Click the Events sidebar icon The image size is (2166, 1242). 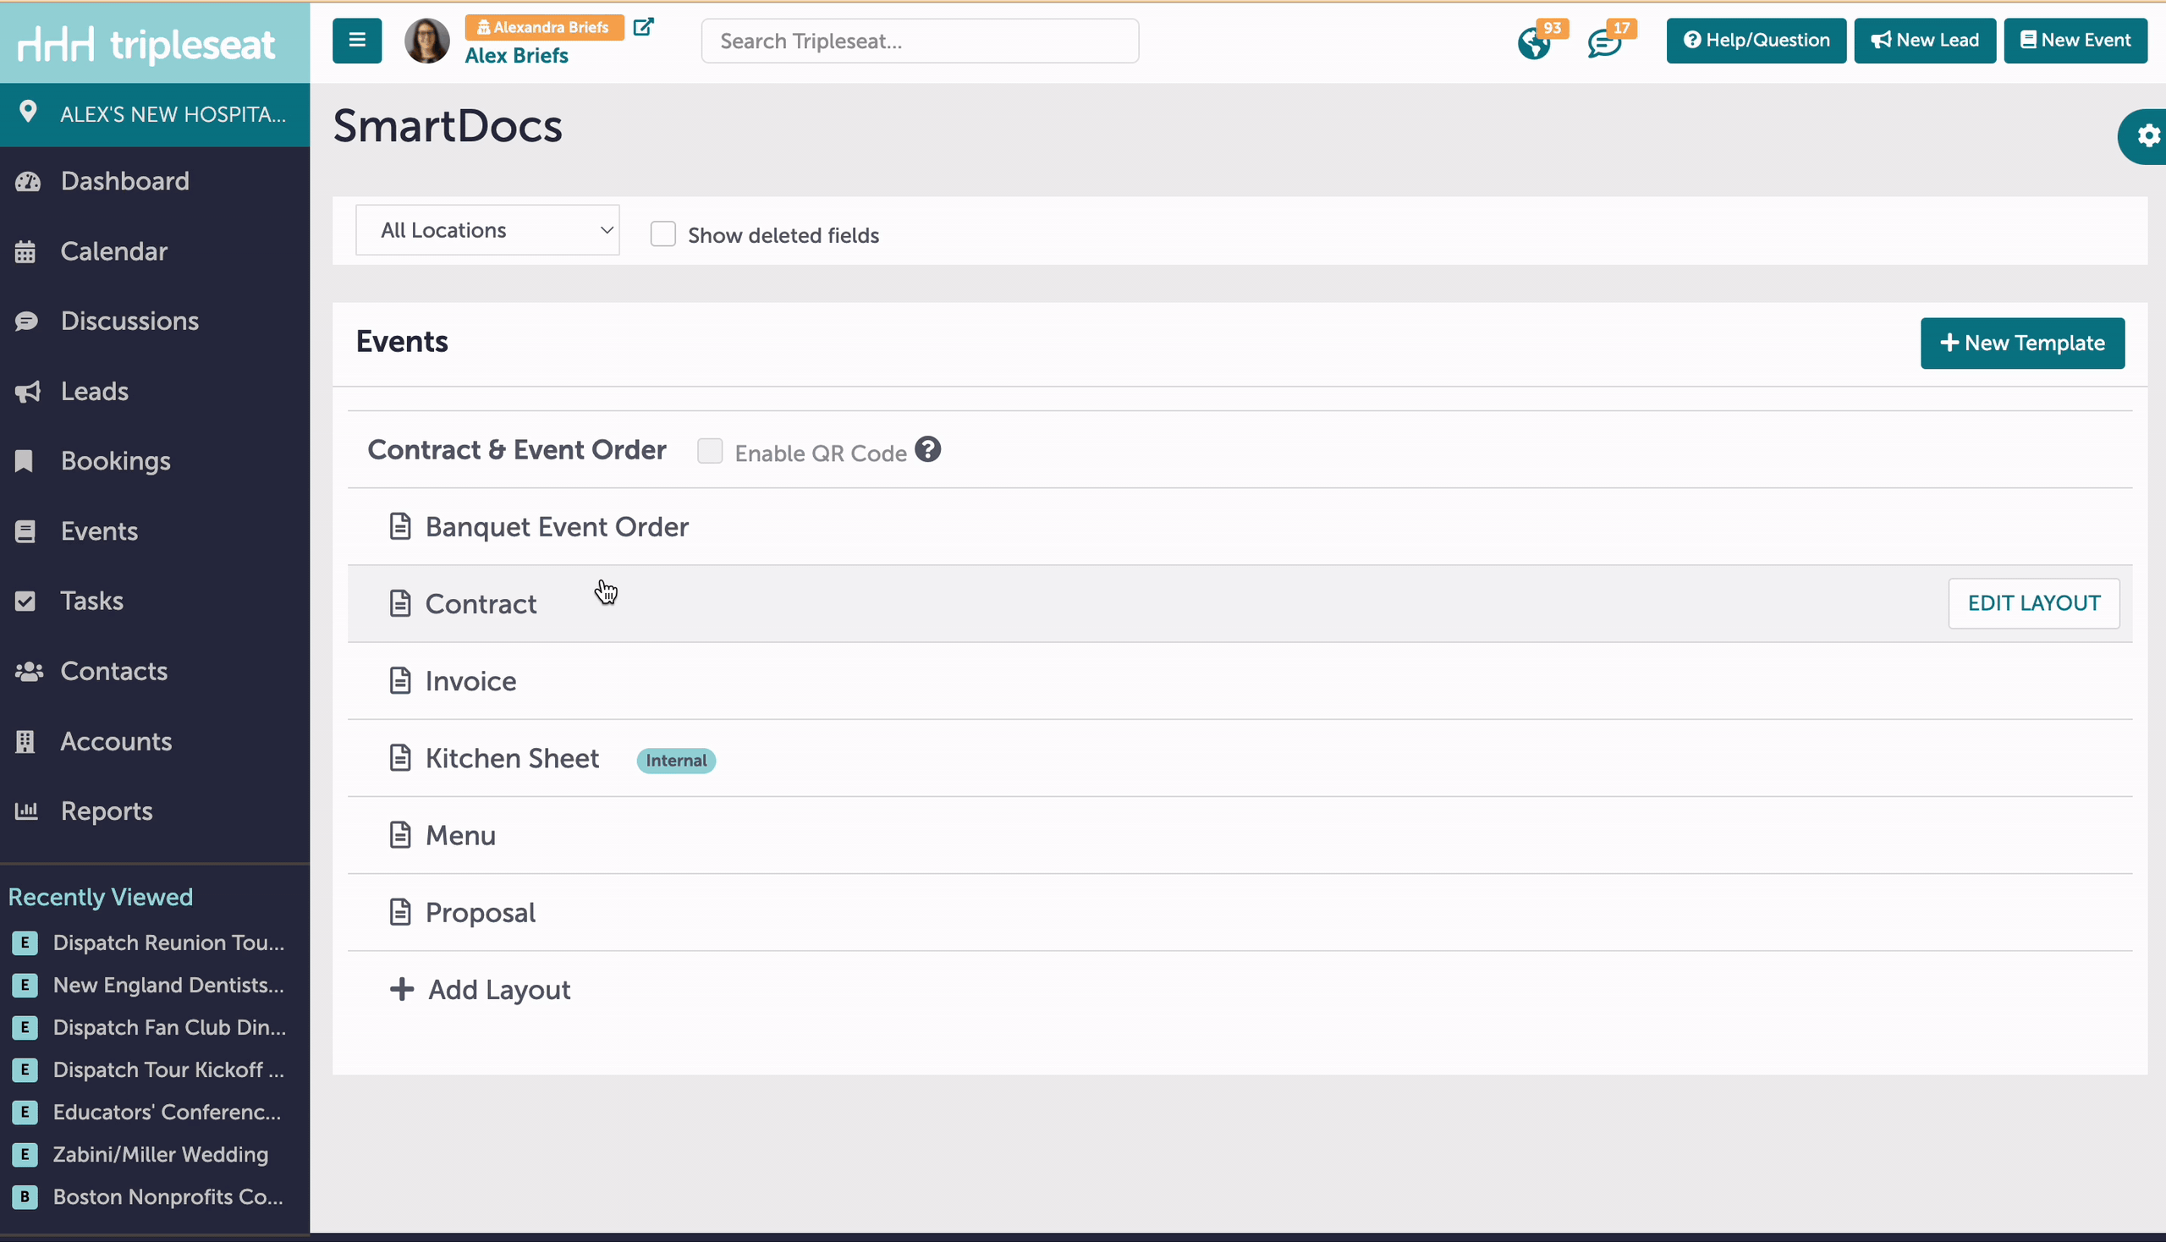(x=25, y=531)
